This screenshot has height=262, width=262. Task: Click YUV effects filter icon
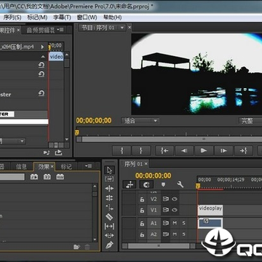coord(60,177)
